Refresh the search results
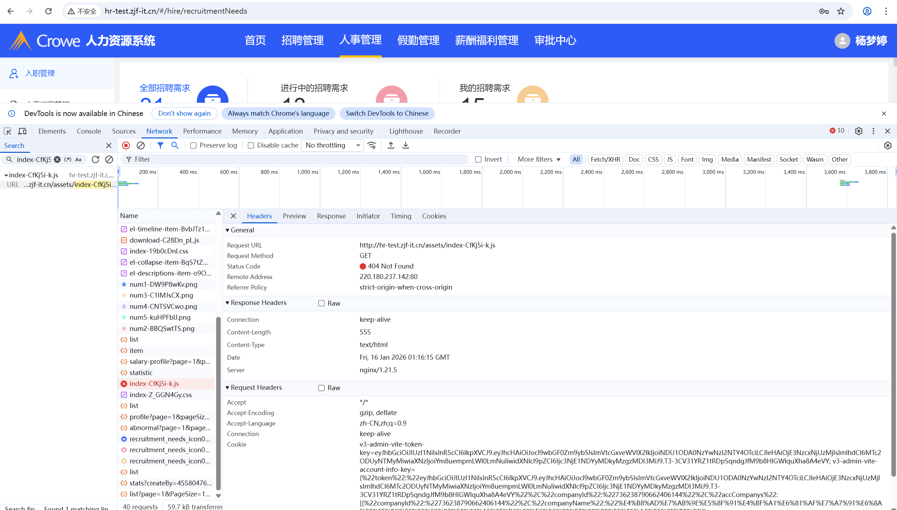Image resolution: width=897 pixels, height=510 pixels. tap(95, 159)
